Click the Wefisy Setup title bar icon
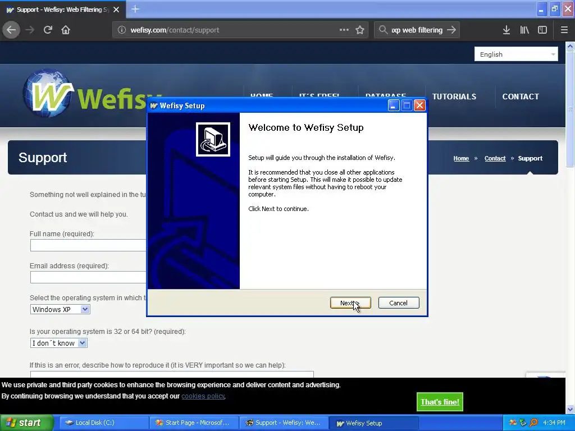 [x=154, y=106]
